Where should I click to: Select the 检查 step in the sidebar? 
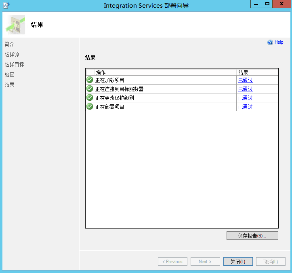click(x=10, y=74)
